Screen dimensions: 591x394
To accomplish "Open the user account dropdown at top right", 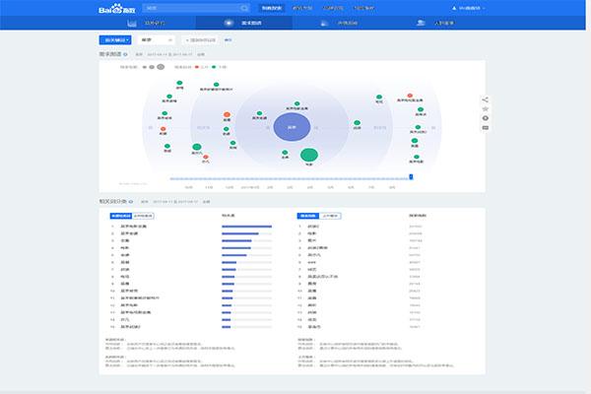I will (x=469, y=8).
